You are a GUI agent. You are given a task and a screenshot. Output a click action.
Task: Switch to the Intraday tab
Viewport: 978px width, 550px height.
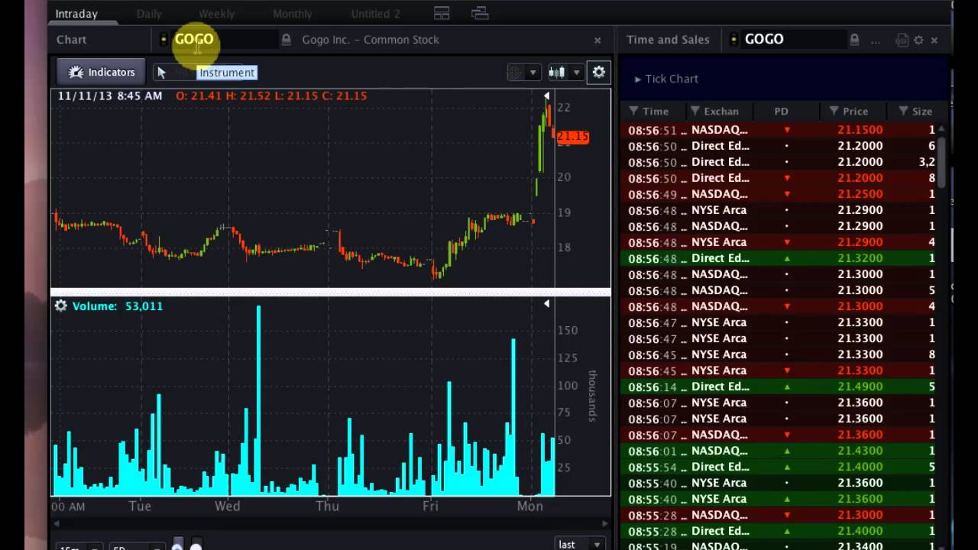(x=76, y=14)
